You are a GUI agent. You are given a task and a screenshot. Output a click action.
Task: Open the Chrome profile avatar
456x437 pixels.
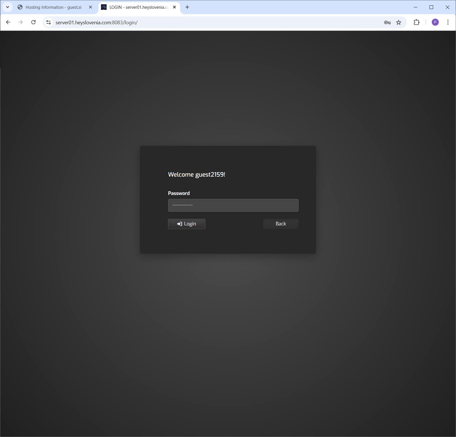pos(435,22)
